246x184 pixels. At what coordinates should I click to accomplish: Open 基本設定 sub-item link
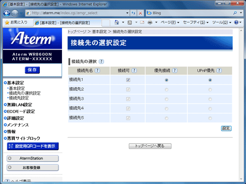point(16,88)
